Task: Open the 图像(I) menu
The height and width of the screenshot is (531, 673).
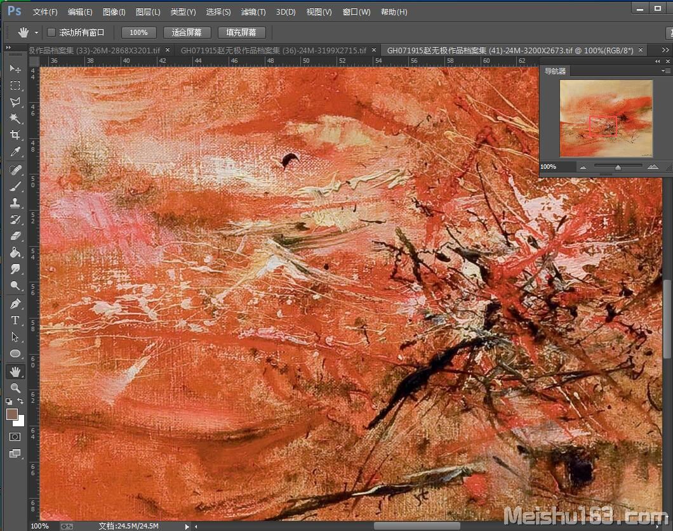Action: click(114, 12)
